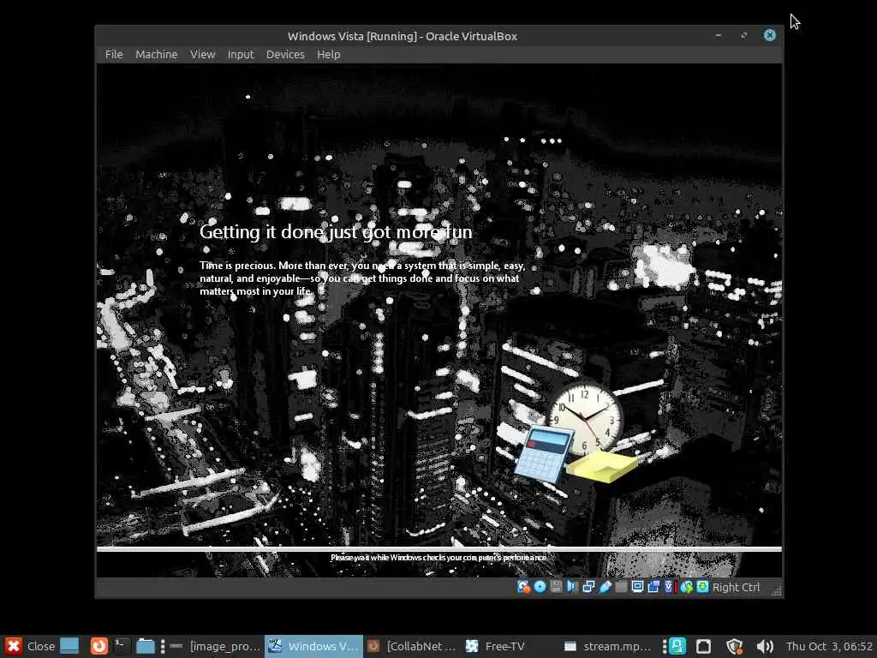Open the volume control in tray
The image size is (877, 658).
(x=765, y=646)
